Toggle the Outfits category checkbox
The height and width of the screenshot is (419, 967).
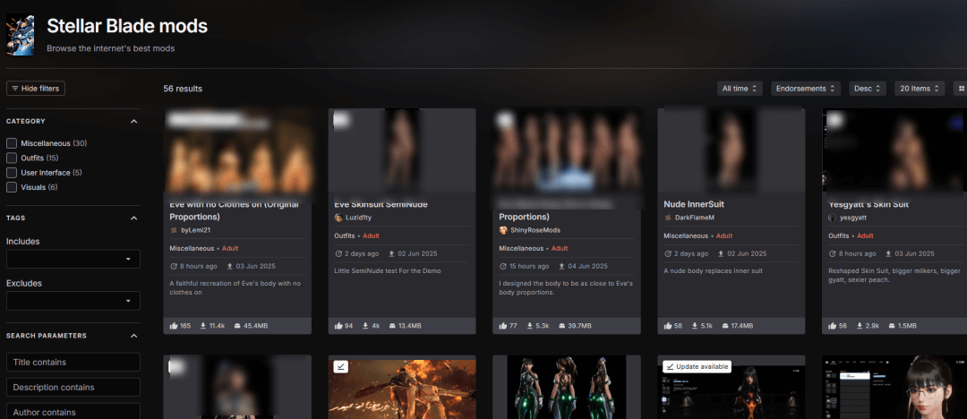[x=11, y=158]
